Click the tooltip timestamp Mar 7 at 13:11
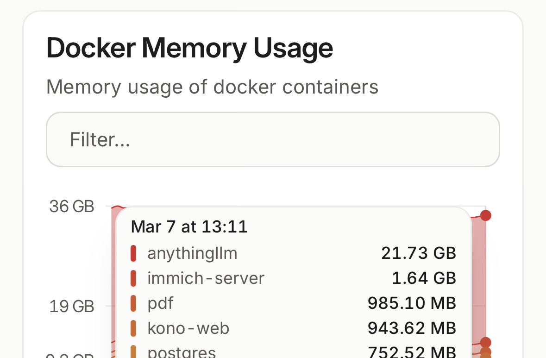Image resolution: width=546 pixels, height=358 pixels. (x=189, y=227)
